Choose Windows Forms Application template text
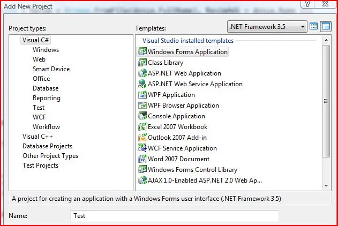The image size is (338, 226). pyautogui.click(x=188, y=52)
